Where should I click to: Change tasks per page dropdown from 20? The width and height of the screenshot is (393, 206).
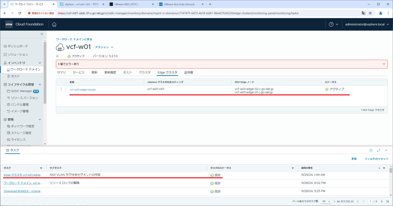tap(326, 201)
